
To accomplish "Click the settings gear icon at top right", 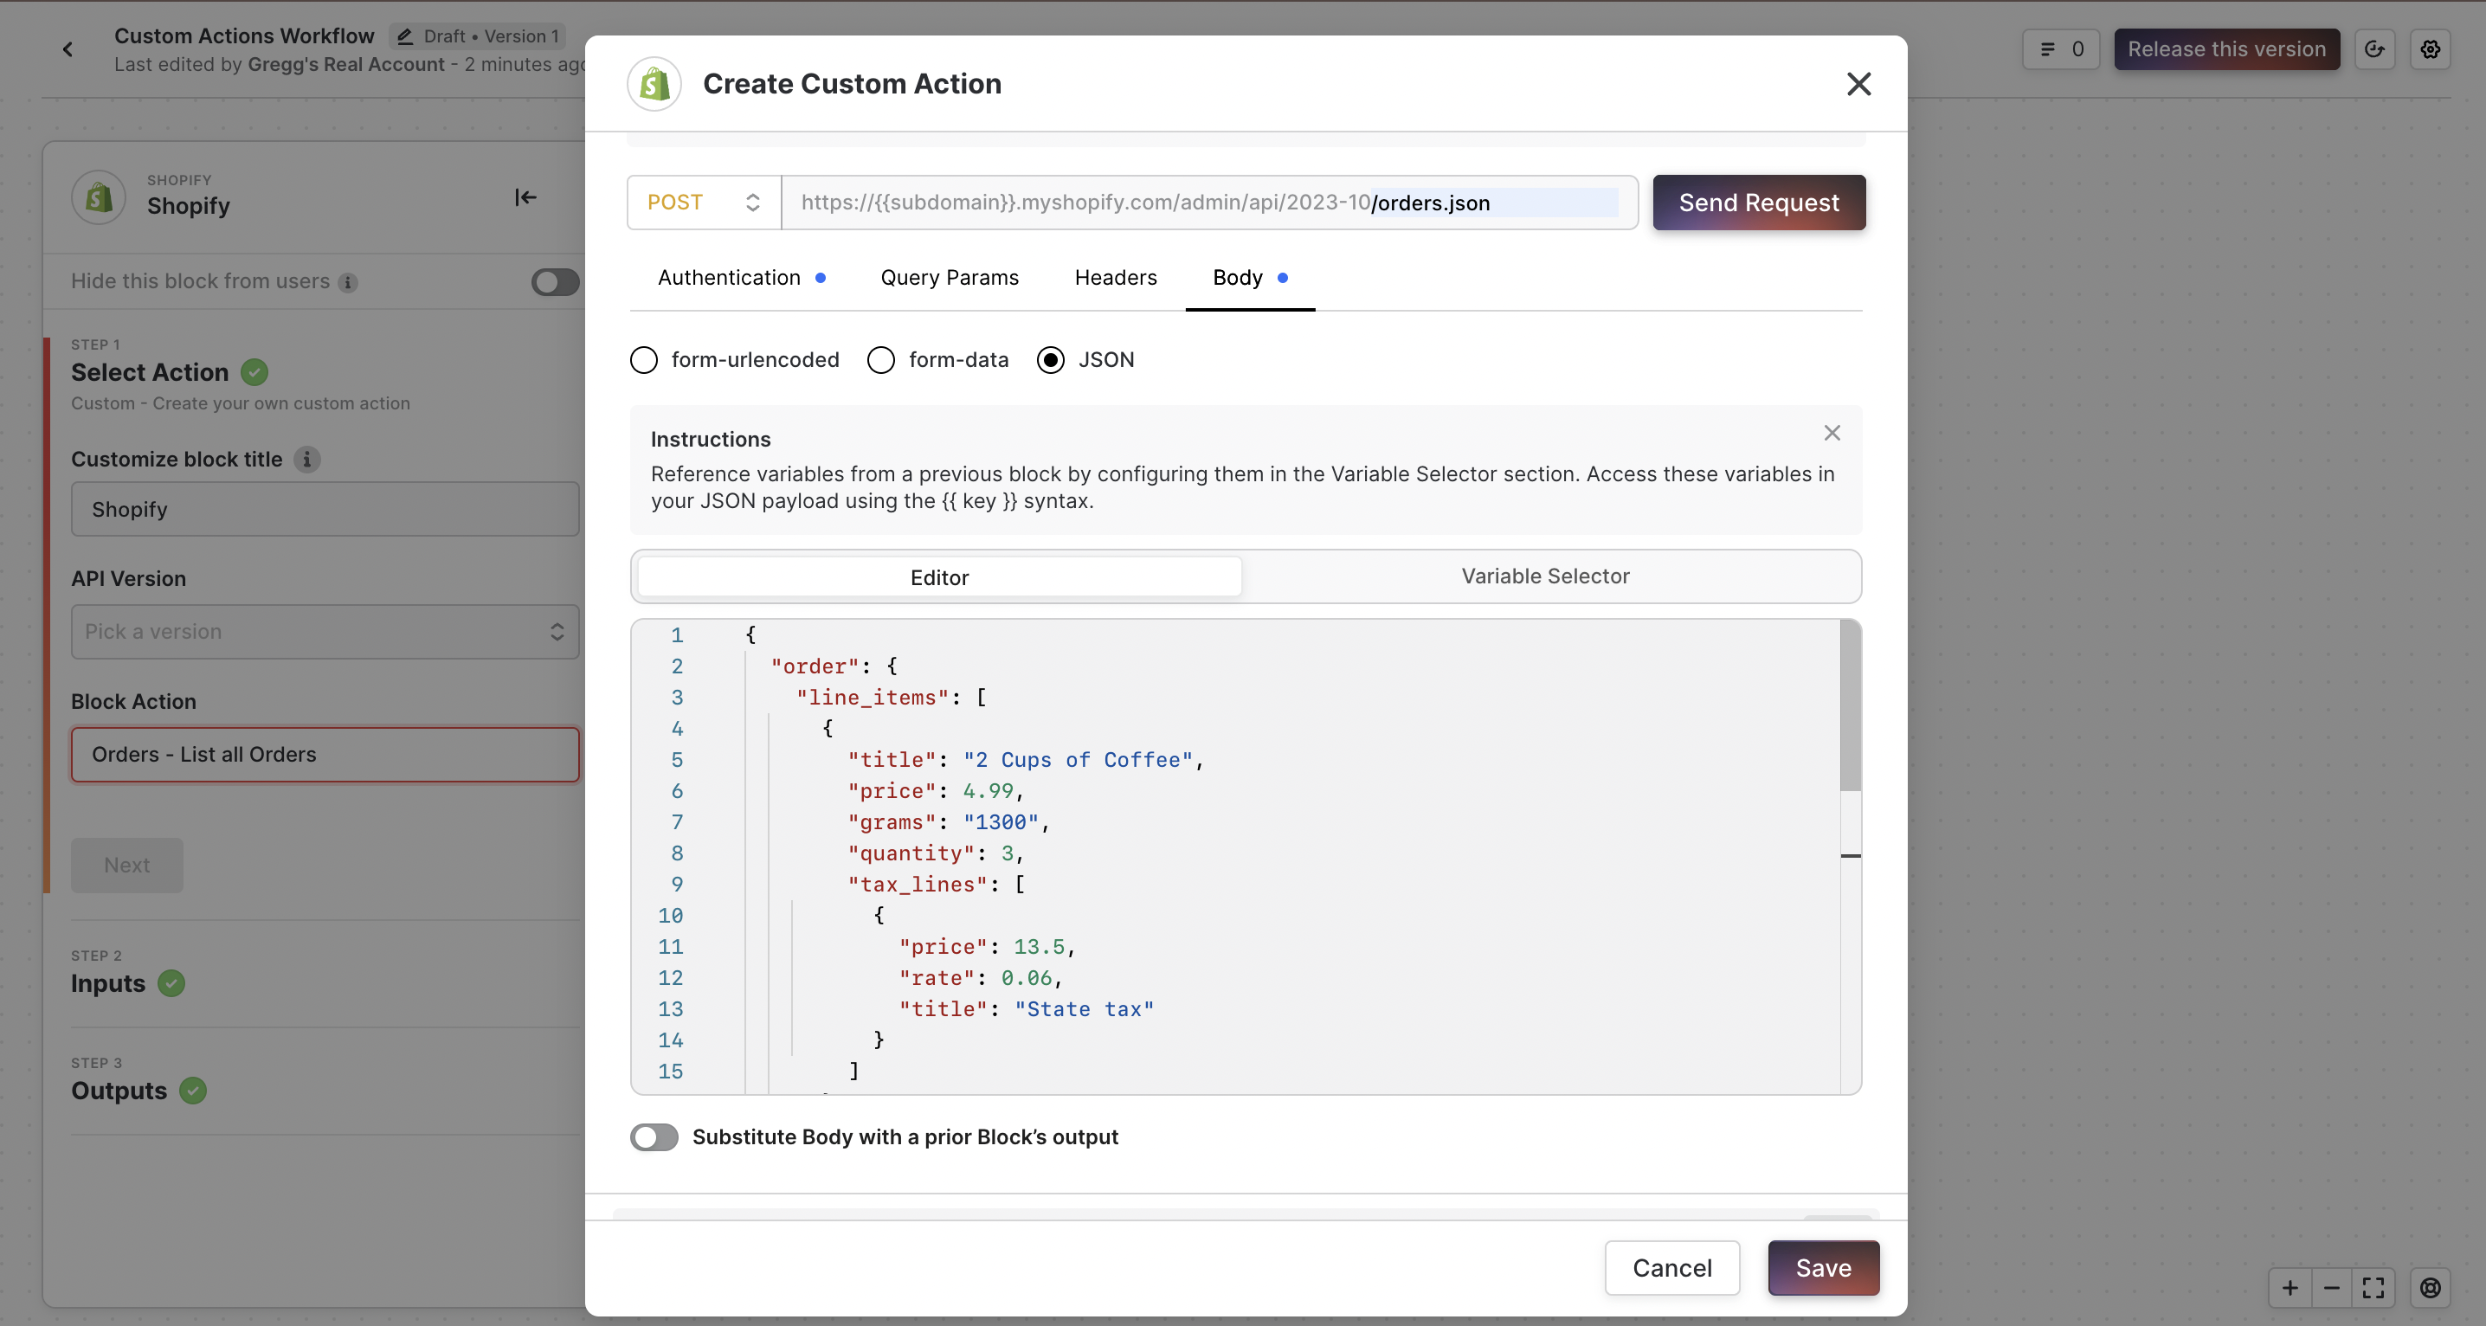I will pos(2430,49).
